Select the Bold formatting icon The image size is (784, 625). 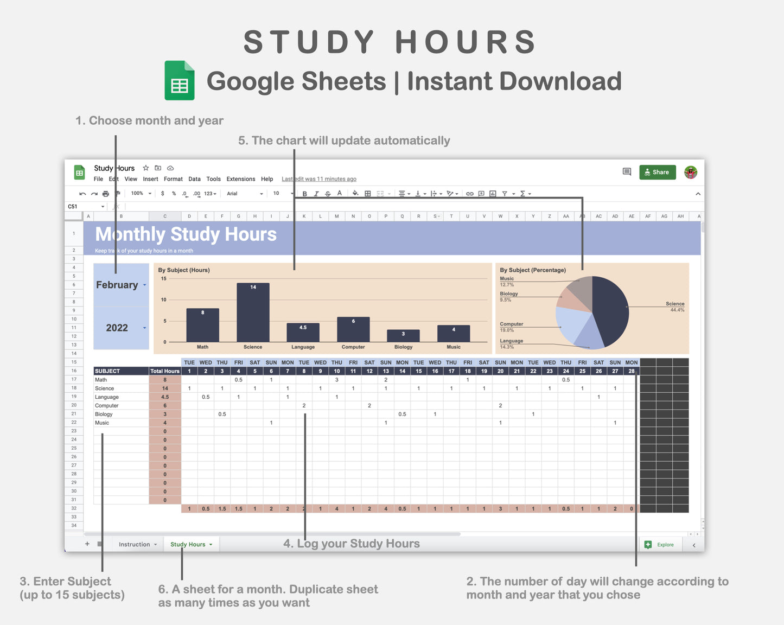pos(304,194)
